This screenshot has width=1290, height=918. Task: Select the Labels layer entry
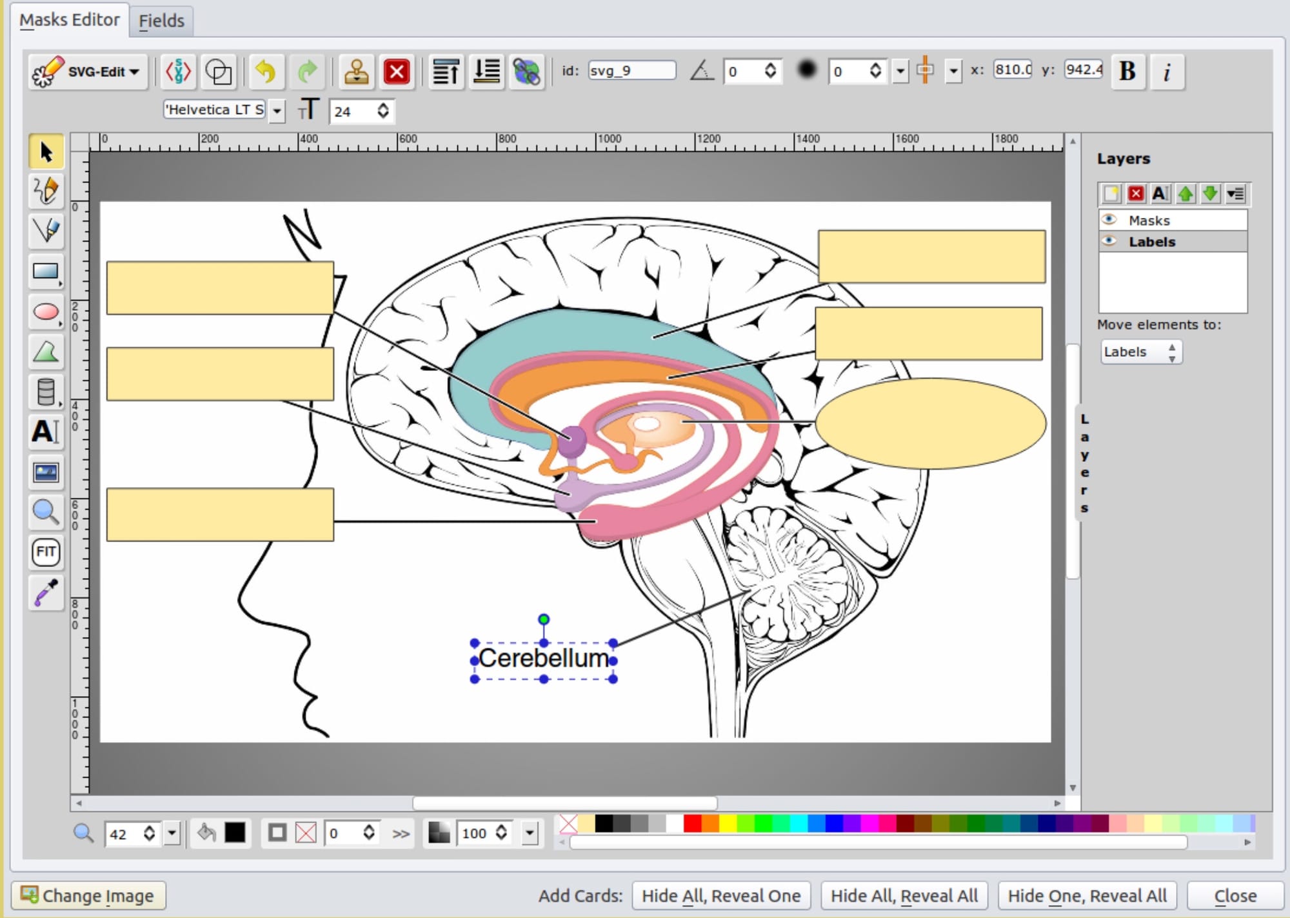(x=1152, y=242)
